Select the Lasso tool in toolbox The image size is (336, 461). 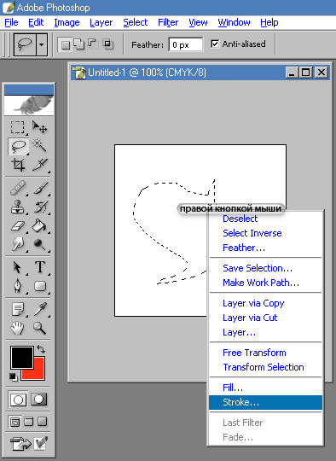tap(18, 147)
